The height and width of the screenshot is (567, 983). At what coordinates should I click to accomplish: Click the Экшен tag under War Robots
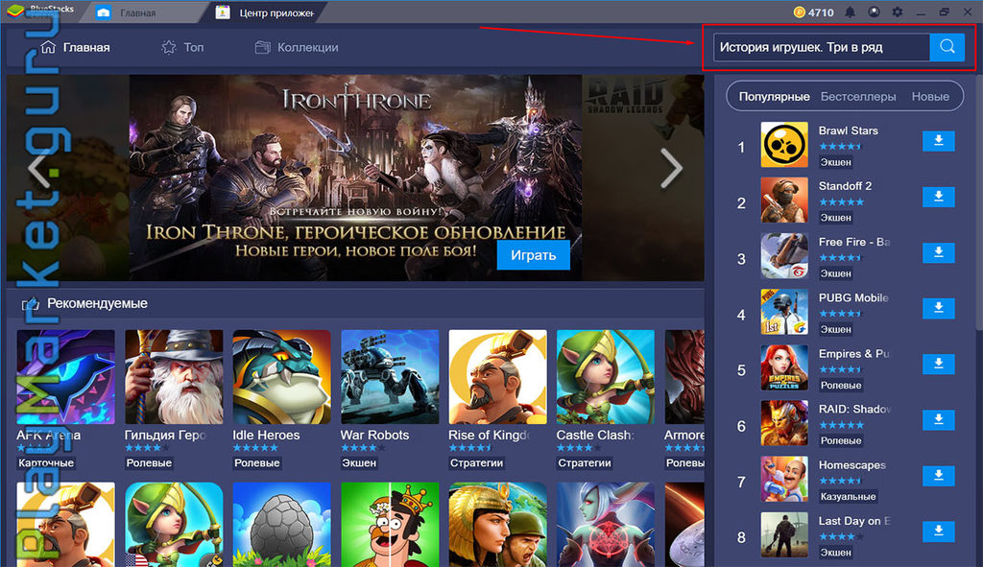(x=359, y=463)
